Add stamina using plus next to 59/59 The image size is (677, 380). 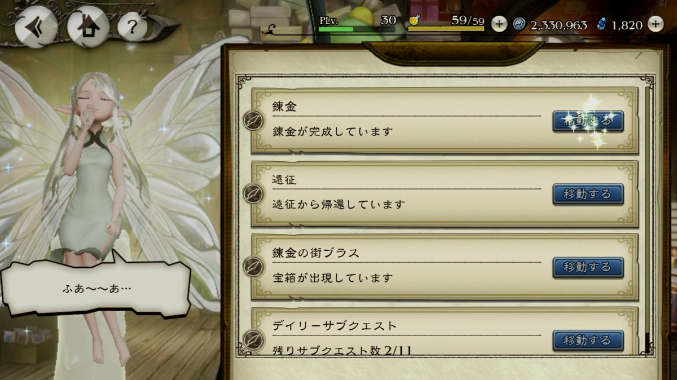[499, 24]
